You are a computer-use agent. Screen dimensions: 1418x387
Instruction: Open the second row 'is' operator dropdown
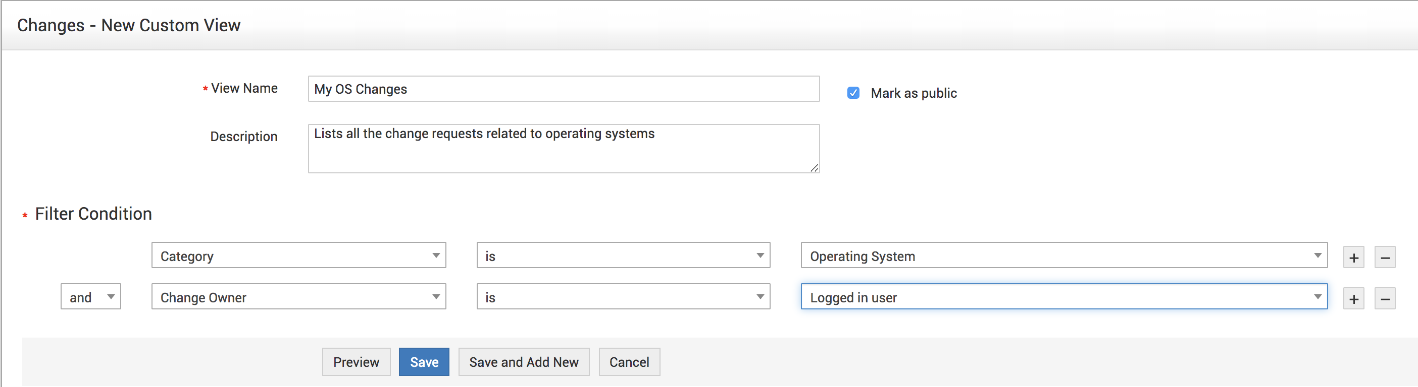(x=623, y=297)
